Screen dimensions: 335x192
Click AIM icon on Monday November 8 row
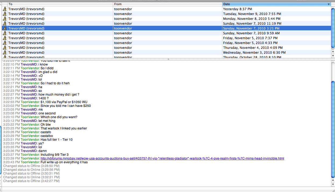click(x=5, y=19)
